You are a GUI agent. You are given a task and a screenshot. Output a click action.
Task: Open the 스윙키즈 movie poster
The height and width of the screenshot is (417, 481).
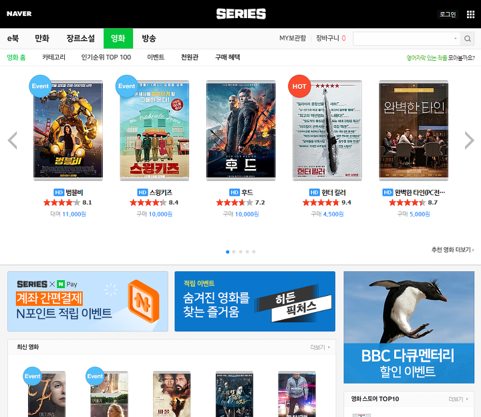coord(154,130)
